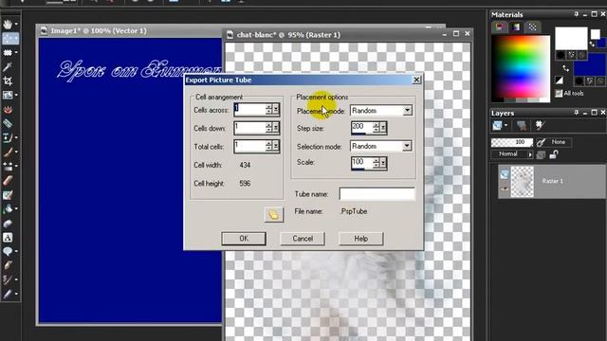Click layer opacity slider showing 100
The width and height of the screenshot is (607, 341).
tap(512, 142)
